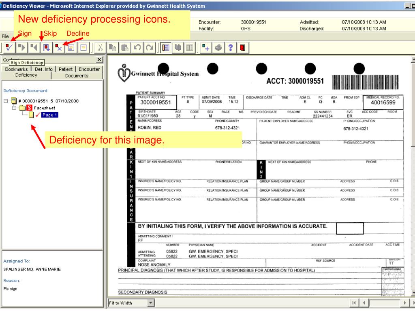Click the Decline deficiency toolbar icon
The width and height of the screenshot is (415, 311).
[58, 48]
